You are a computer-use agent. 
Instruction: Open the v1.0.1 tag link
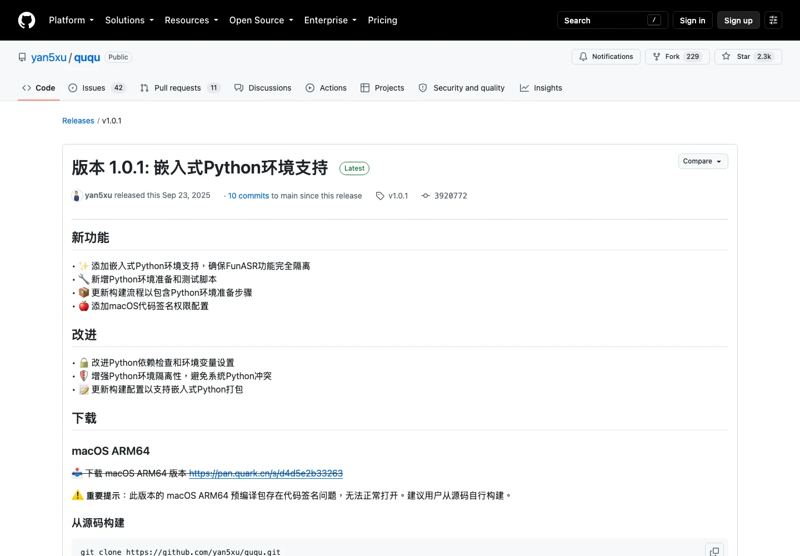(398, 196)
